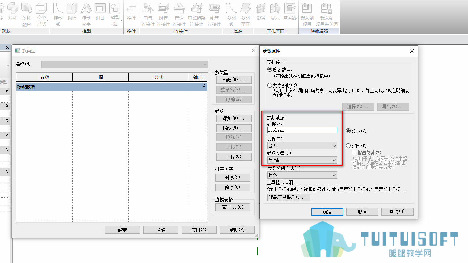Screen dimensions: 468x263
Task: Click 应用(A) in the 族类型 dialog
Action: tap(199, 230)
